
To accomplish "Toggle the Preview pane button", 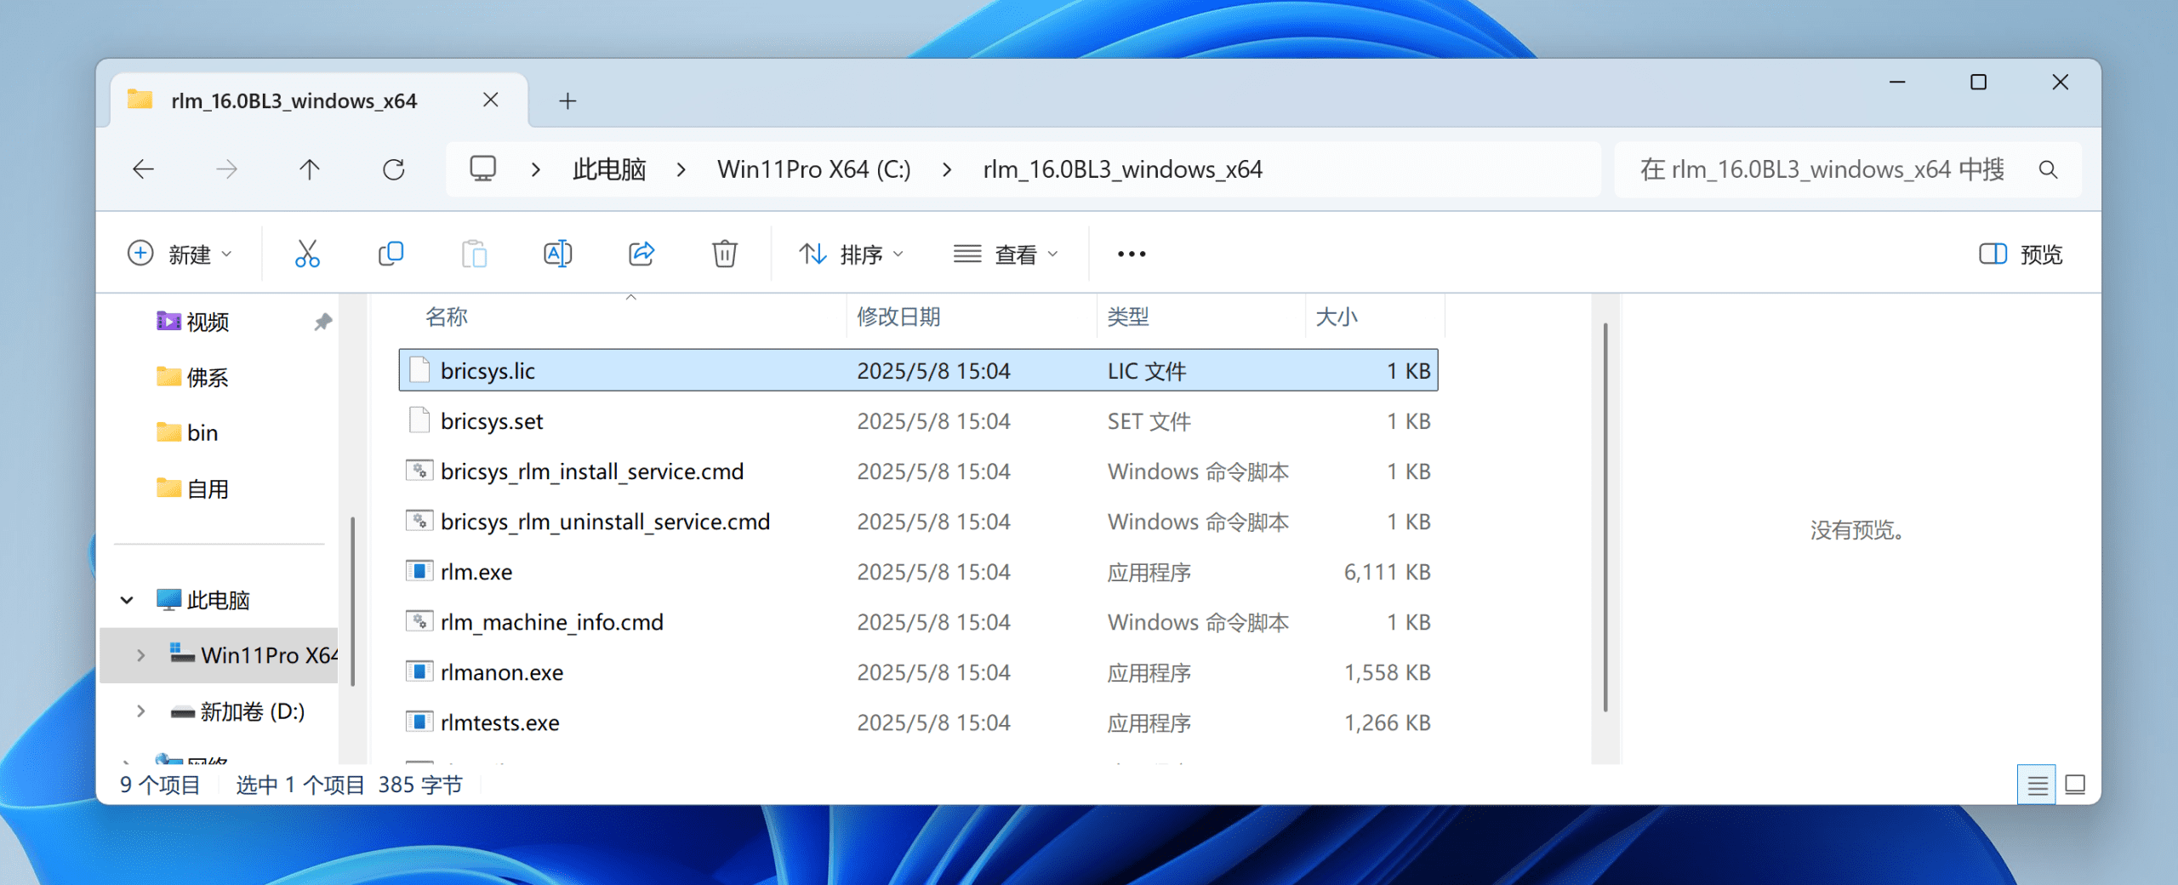I will 2021,254.
